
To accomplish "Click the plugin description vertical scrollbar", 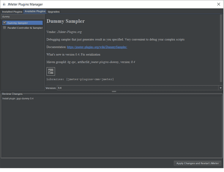I will 221,48.
